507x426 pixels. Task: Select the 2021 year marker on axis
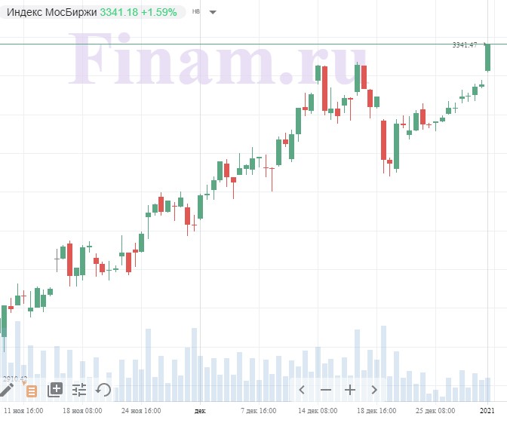(487, 411)
